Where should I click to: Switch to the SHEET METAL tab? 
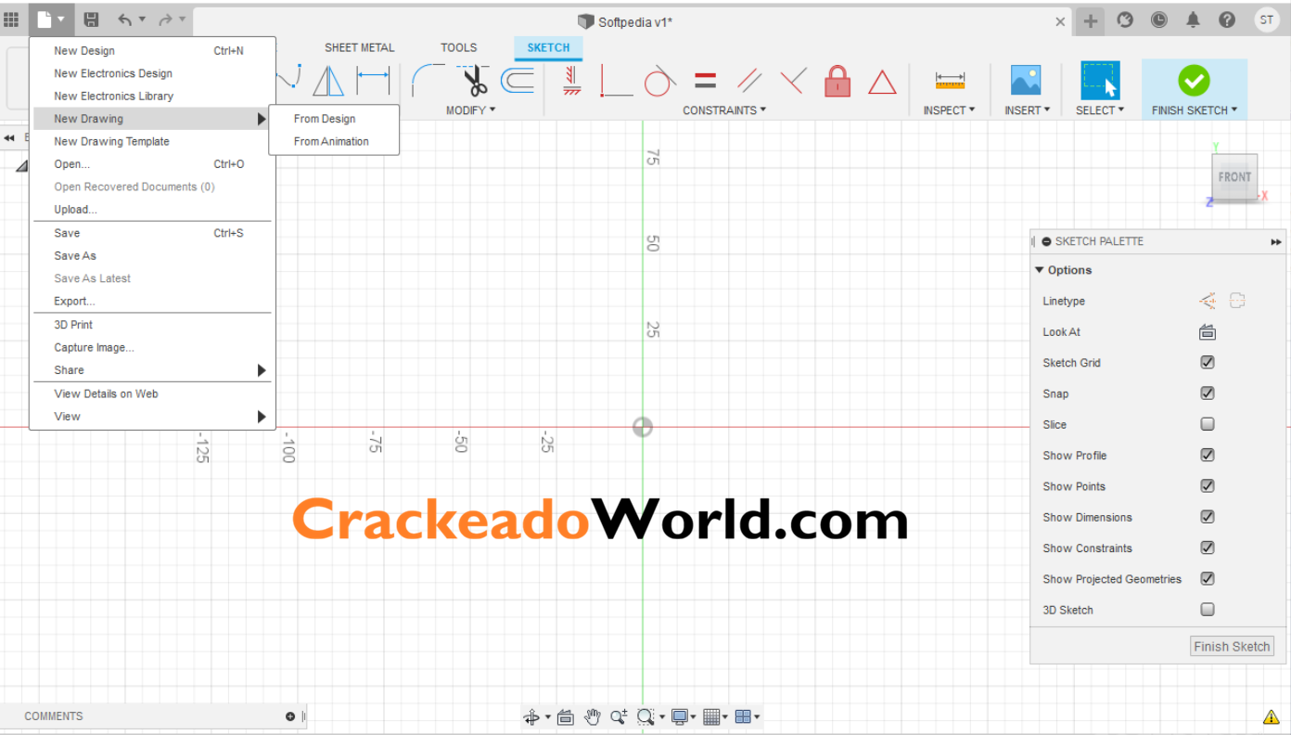[x=359, y=47]
